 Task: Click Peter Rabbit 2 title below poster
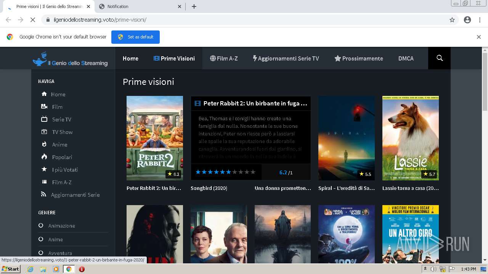[154, 188]
